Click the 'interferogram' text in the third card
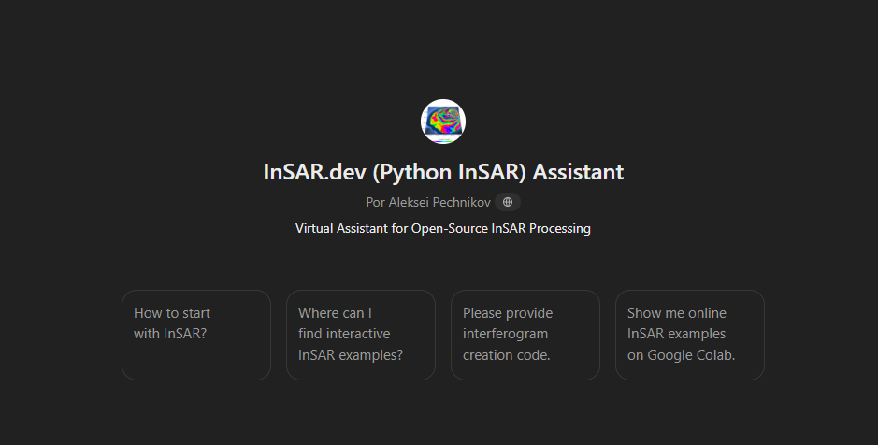This screenshot has width=878, height=445. click(505, 334)
